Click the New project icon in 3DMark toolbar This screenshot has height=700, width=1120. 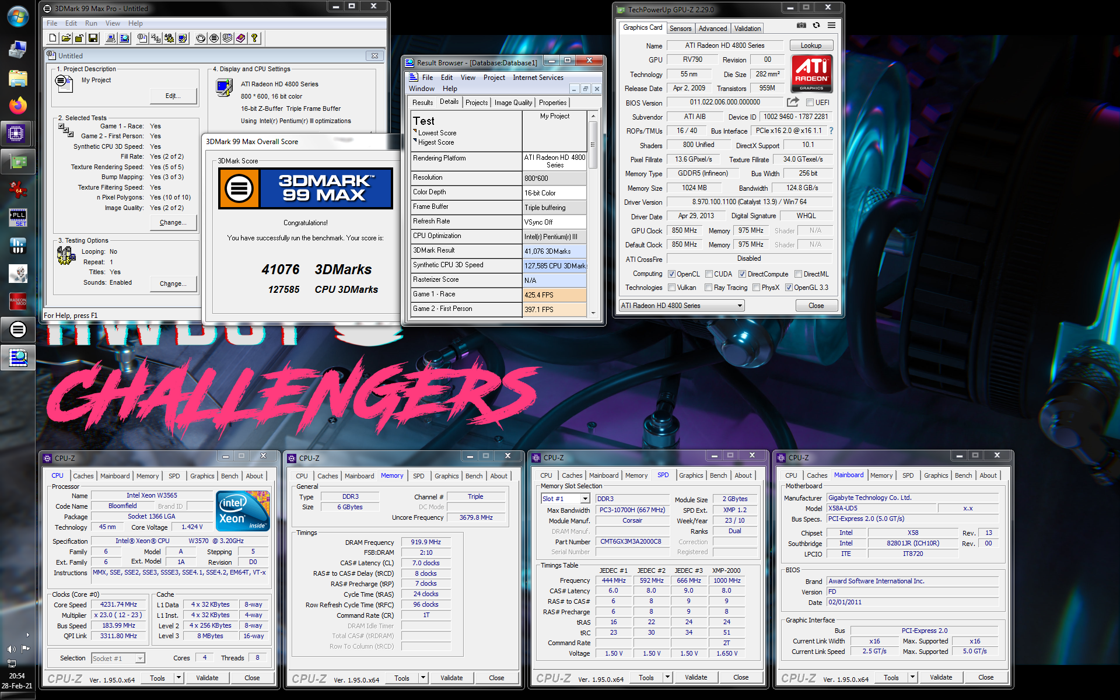point(53,38)
